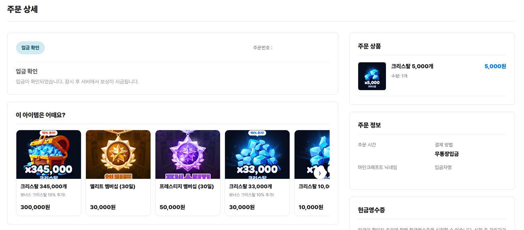Click the 주문번호 label
Viewport: 524px width, 230px height.
pyautogui.click(x=263, y=48)
